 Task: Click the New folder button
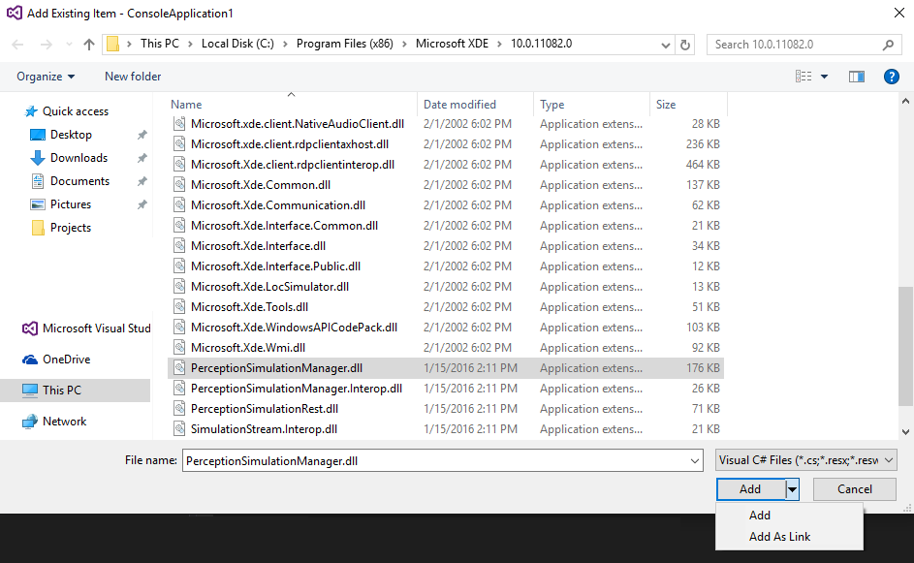click(132, 77)
